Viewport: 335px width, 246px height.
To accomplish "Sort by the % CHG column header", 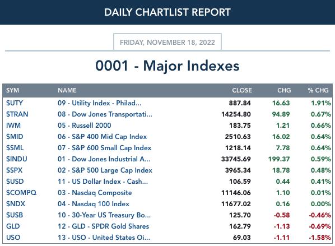I will (x=318, y=90).
